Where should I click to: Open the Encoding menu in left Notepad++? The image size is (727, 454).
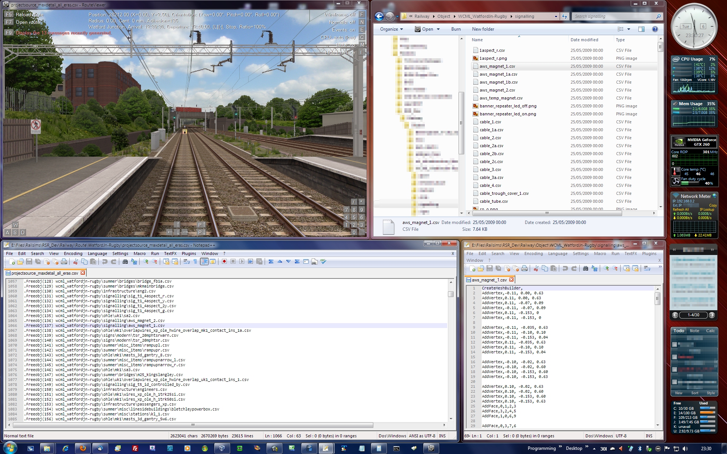pos(73,253)
